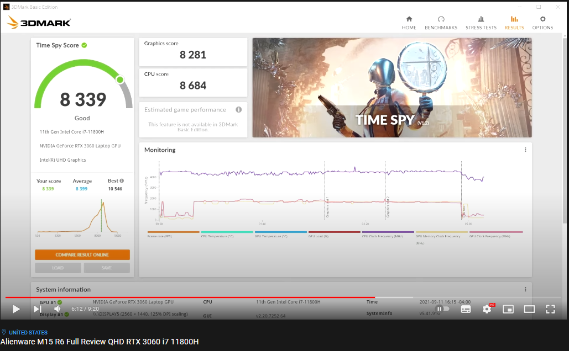Click the green validation check by Time Spy Score
569x351 pixels.
click(x=84, y=45)
